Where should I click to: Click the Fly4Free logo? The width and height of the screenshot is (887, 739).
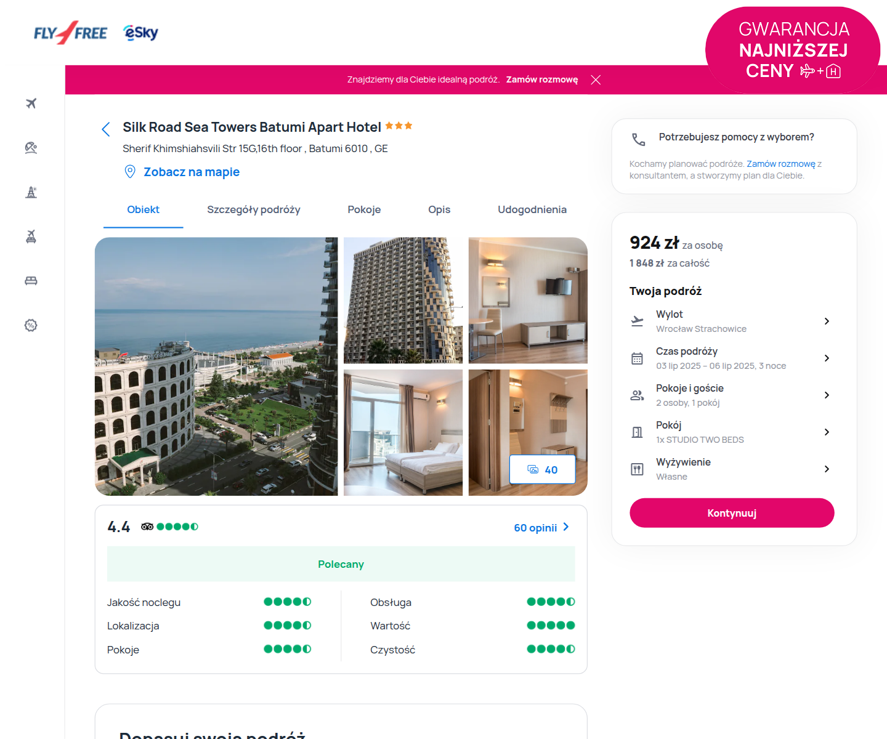click(70, 33)
